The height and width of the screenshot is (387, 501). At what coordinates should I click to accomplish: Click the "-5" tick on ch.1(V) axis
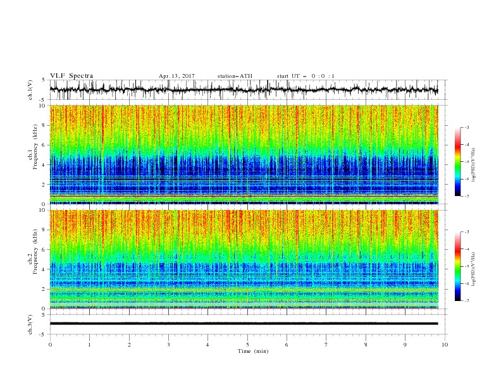(x=43, y=99)
